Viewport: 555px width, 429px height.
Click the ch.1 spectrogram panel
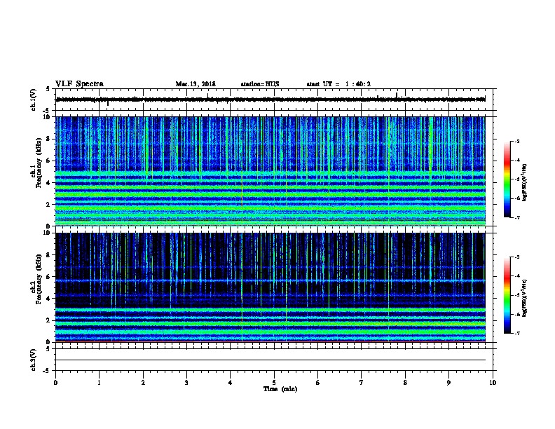pos(270,171)
